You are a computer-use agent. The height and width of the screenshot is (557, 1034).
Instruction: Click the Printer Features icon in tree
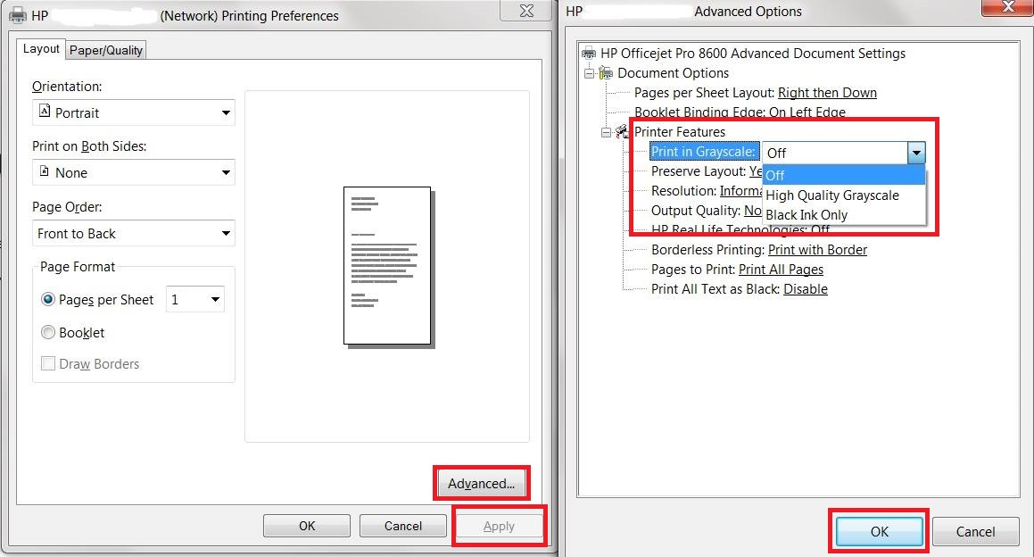click(x=623, y=132)
